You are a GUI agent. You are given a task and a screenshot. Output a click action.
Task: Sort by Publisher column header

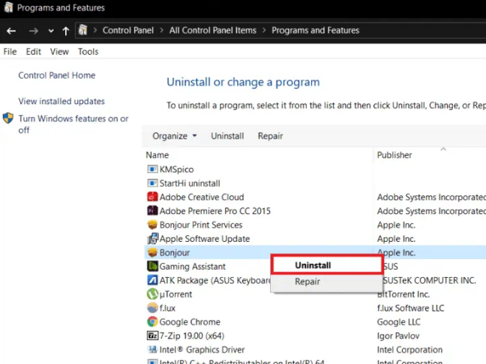tap(394, 155)
